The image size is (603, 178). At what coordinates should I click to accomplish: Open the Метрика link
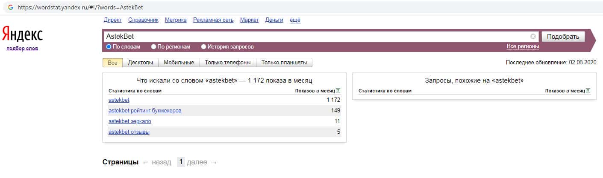coord(176,20)
